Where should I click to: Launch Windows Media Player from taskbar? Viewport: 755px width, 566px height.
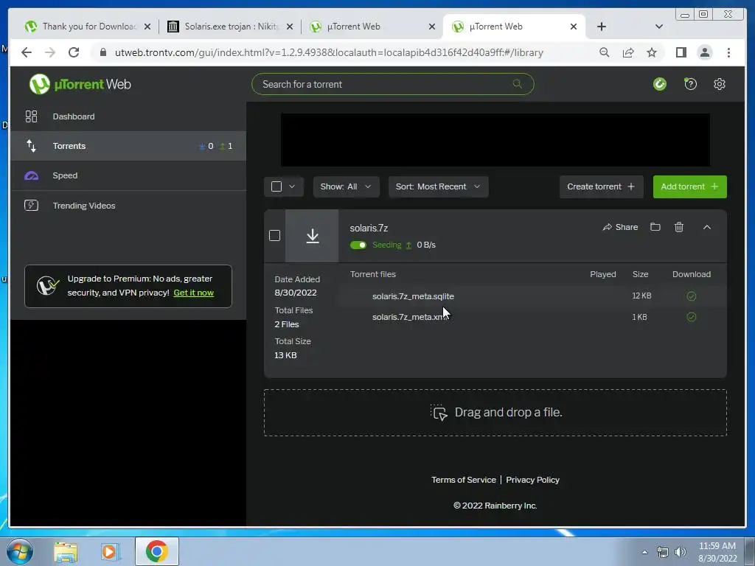pos(109,551)
